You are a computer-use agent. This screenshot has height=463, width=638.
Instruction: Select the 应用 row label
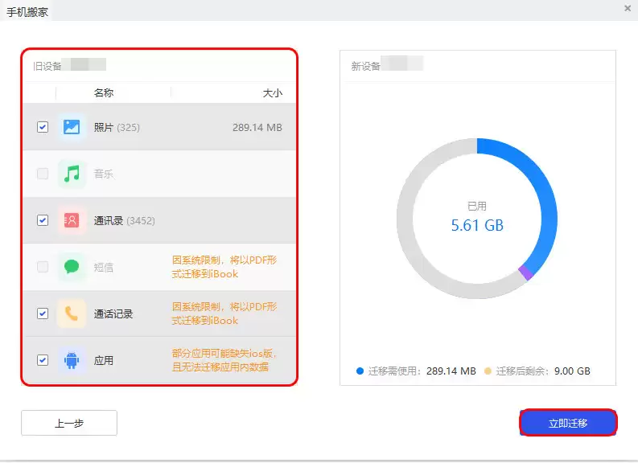pos(104,361)
